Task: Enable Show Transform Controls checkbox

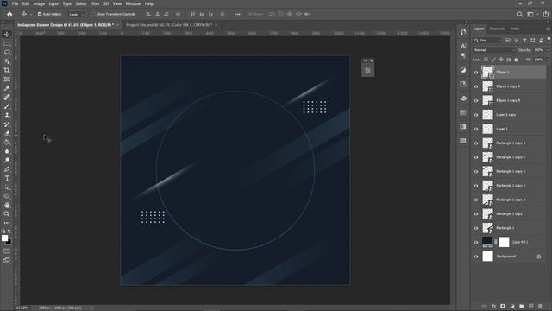Action: 93,14
